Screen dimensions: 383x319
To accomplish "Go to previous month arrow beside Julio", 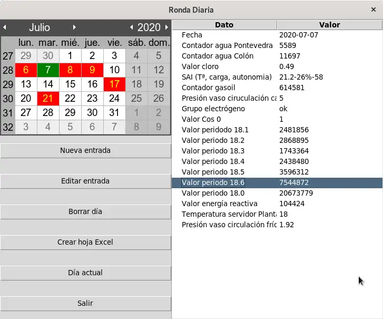I will pos(5,27).
